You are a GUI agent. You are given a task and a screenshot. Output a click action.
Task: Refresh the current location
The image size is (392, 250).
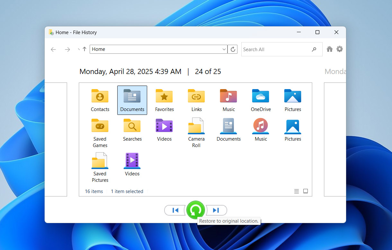[233, 49]
